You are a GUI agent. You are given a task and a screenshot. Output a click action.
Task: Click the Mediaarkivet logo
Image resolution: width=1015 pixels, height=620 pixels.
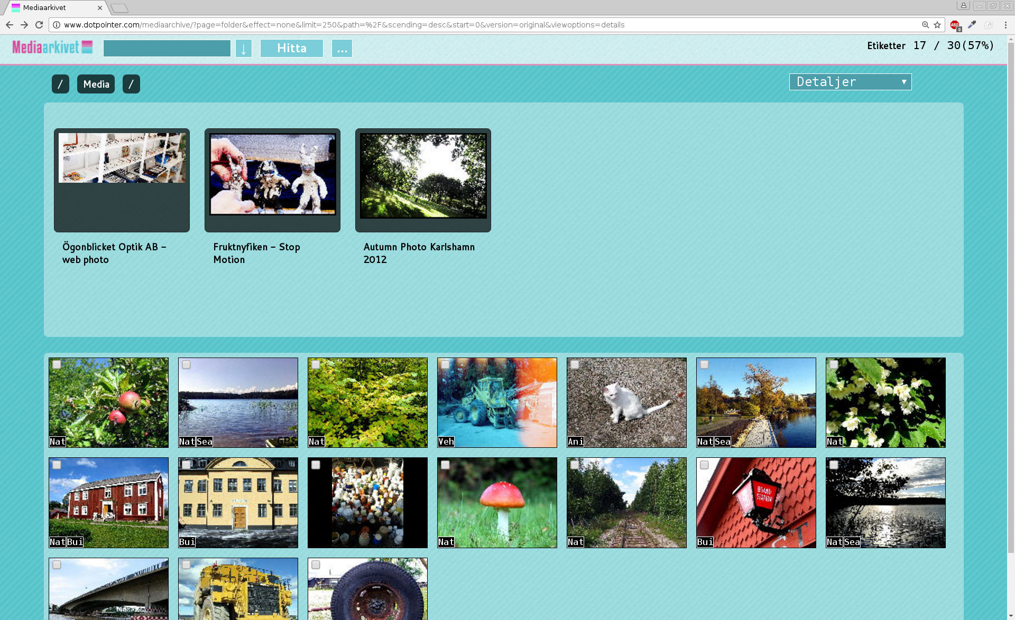click(52, 48)
